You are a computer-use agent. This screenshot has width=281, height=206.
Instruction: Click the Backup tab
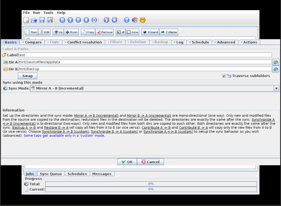coord(160,42)
